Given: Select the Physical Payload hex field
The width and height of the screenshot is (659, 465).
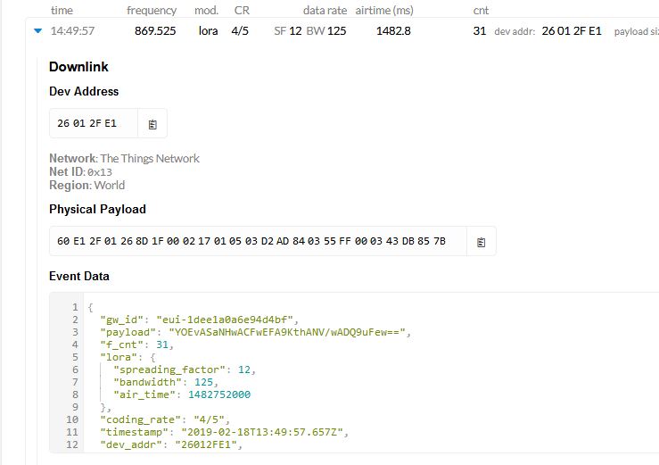Looking at the screenshot, I should (x=258, y=241).
